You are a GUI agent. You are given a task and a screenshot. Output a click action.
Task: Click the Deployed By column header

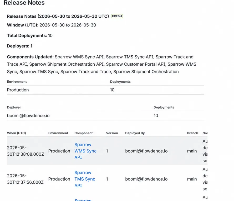coord(135,133)
